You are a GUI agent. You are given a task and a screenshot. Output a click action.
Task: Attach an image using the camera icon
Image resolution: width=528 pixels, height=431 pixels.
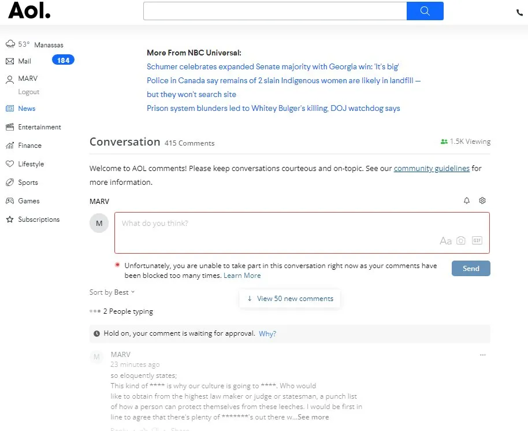tap(461, 240)
